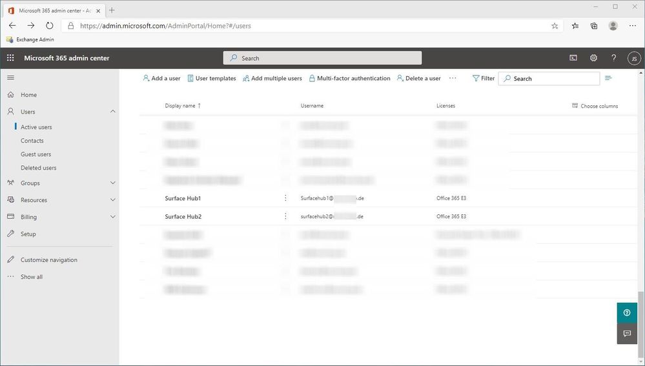Expand the Resources section chevron

point(113,200)
